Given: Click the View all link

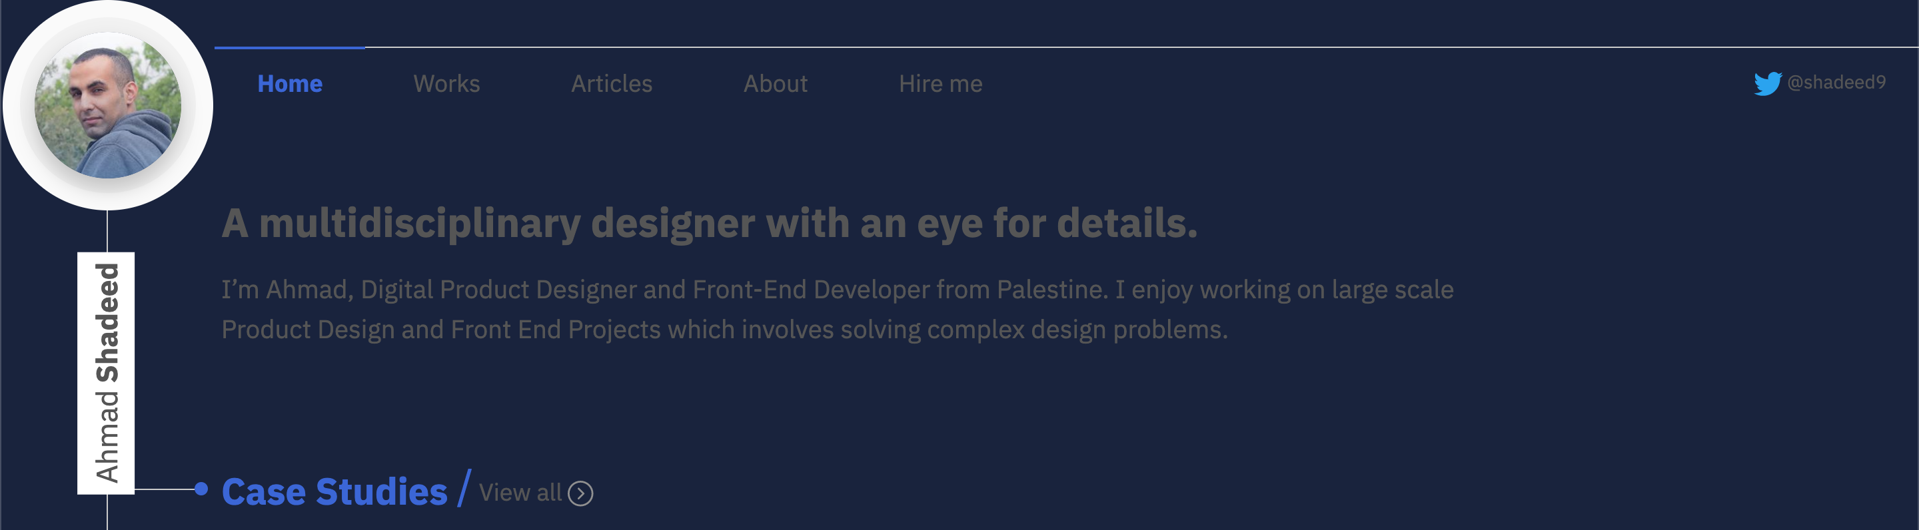Looking at the screenshot, I should point(520,493).
